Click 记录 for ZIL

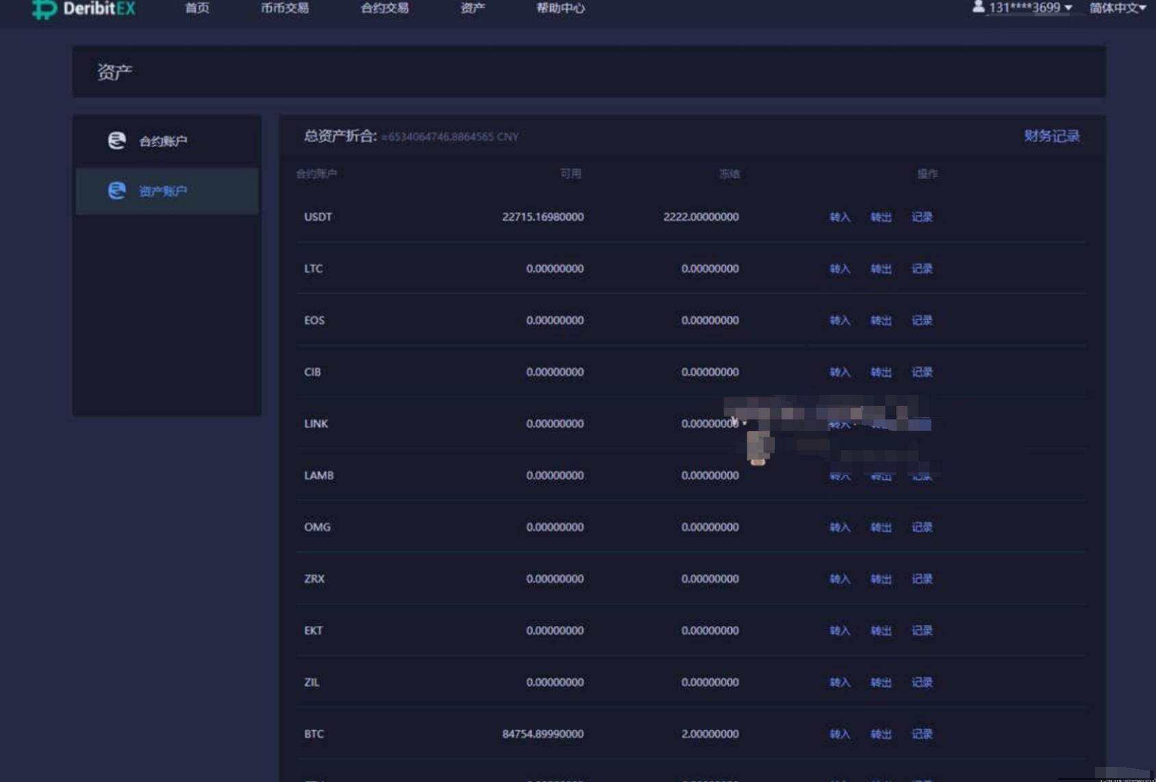[x=922, y=682]
